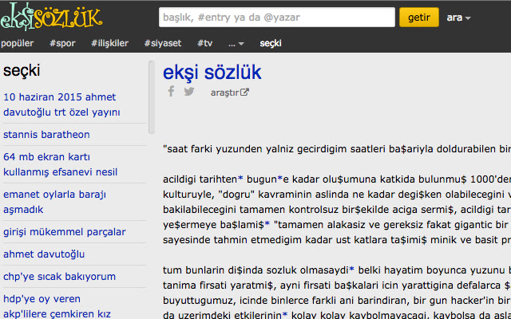Open the ahmet davutoğlu topic
The height and width of the screenshot is (319, 511).
44,254
